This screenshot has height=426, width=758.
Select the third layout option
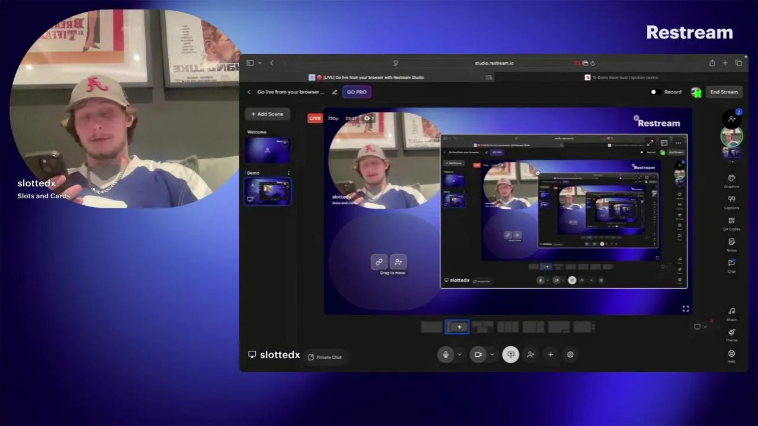[483, 327]
